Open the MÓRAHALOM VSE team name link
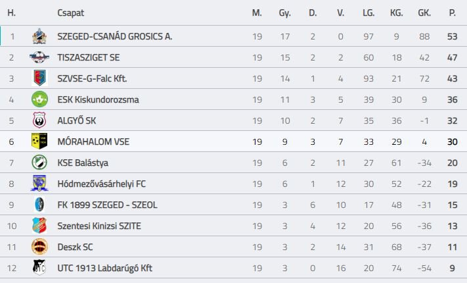 [93, 141]
